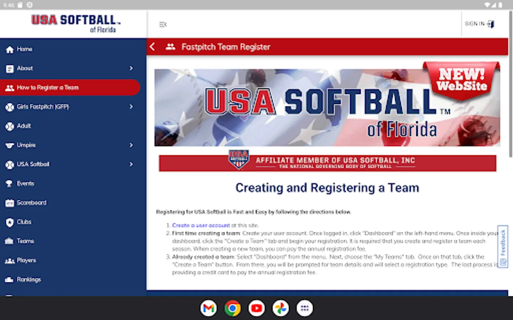Screen dimensions: 513x320
Task: Click the Fastpitch Team Register title text
Action: click(x=226, y=47)
